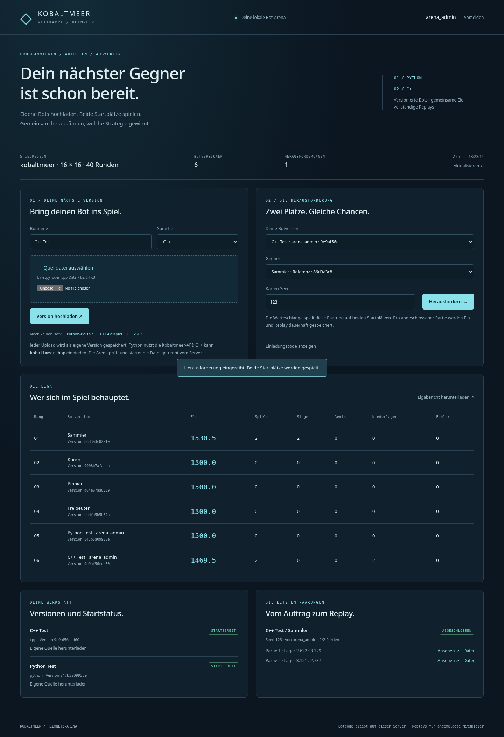The image size is (504, 737).
Task: Click the 02 / C++ label
Action: (x=404, y=89)
